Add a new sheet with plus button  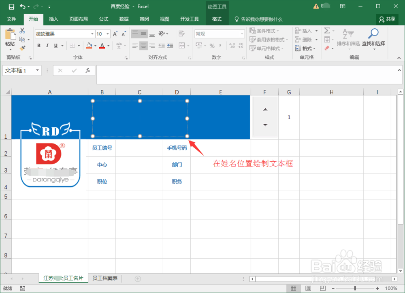[138, 278]
